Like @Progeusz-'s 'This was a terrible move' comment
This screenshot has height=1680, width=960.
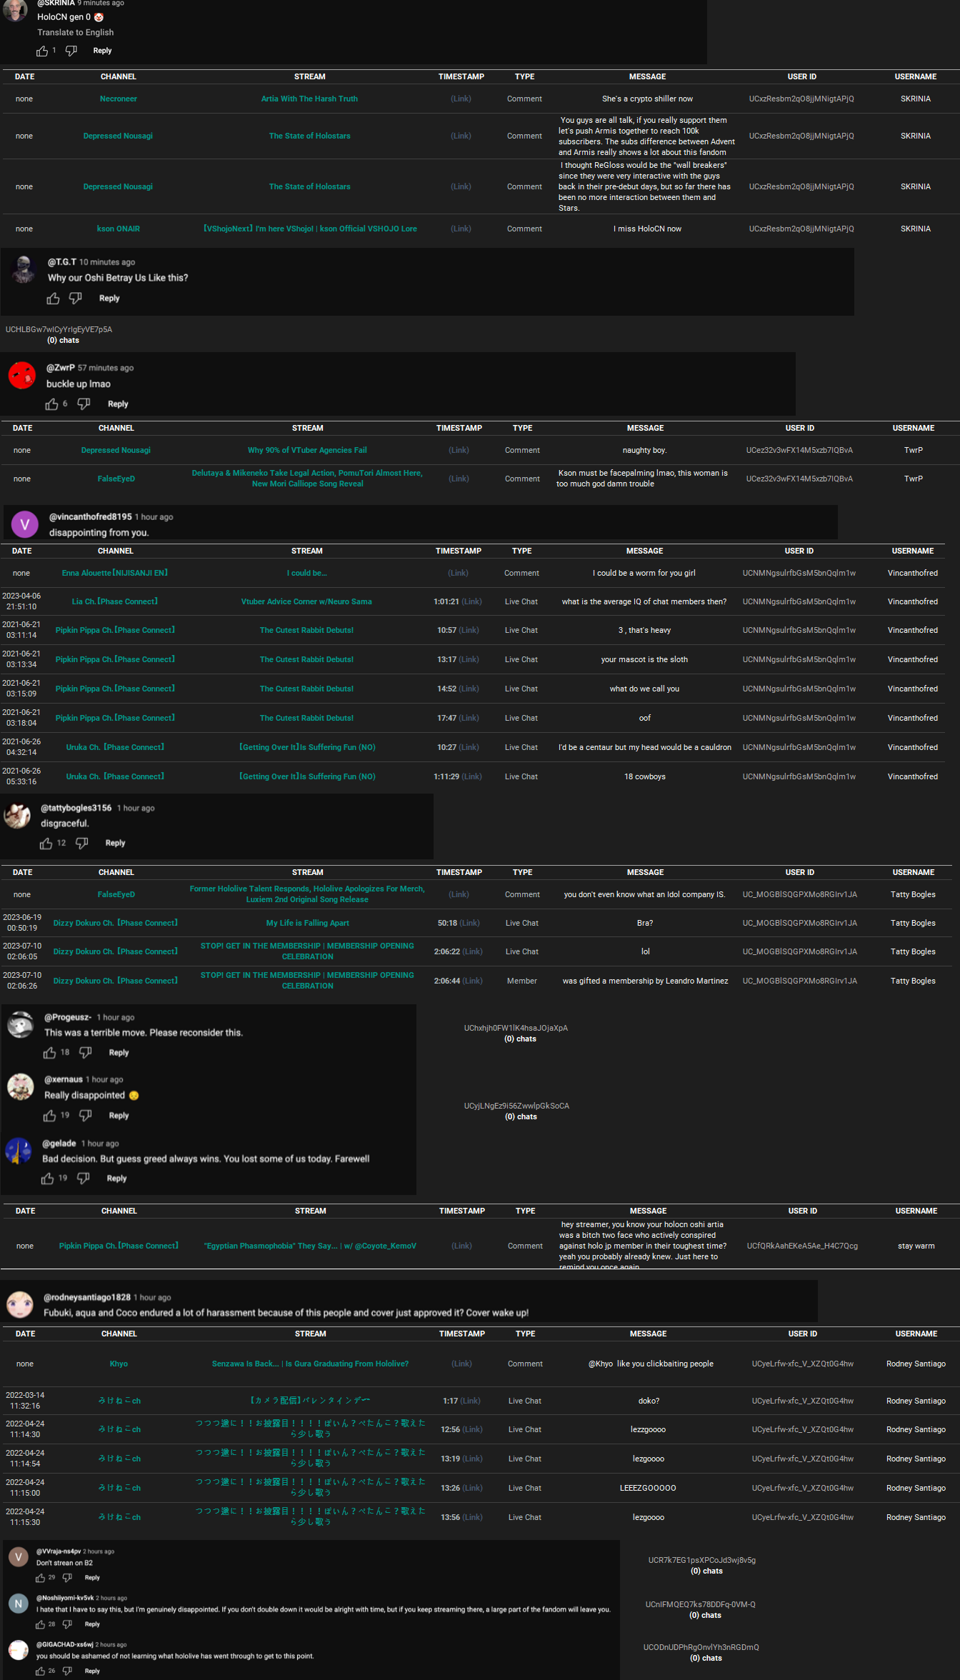click(49, 1053)
